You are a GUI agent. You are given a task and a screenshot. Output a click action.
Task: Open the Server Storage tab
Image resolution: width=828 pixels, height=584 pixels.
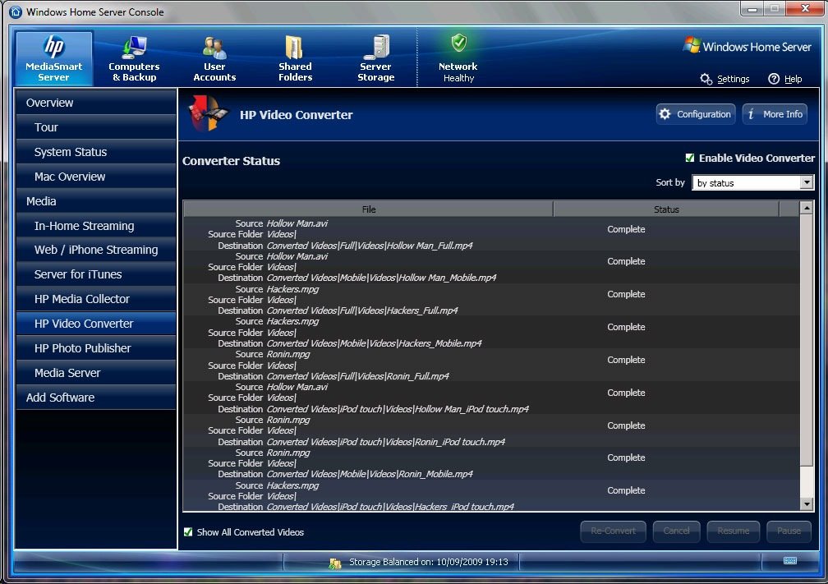tap(376, 58)
